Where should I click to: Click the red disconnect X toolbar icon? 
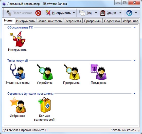pyautogui.click(x=38, y=13)
